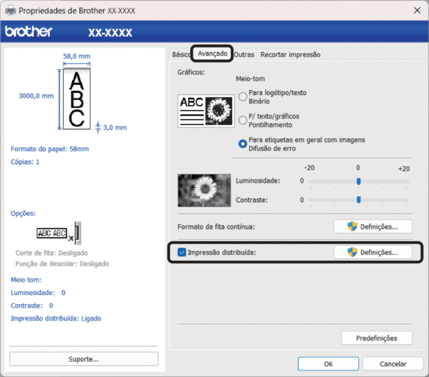
Task: Click the Contraste slider handle
Action: [x=358, y=200]
